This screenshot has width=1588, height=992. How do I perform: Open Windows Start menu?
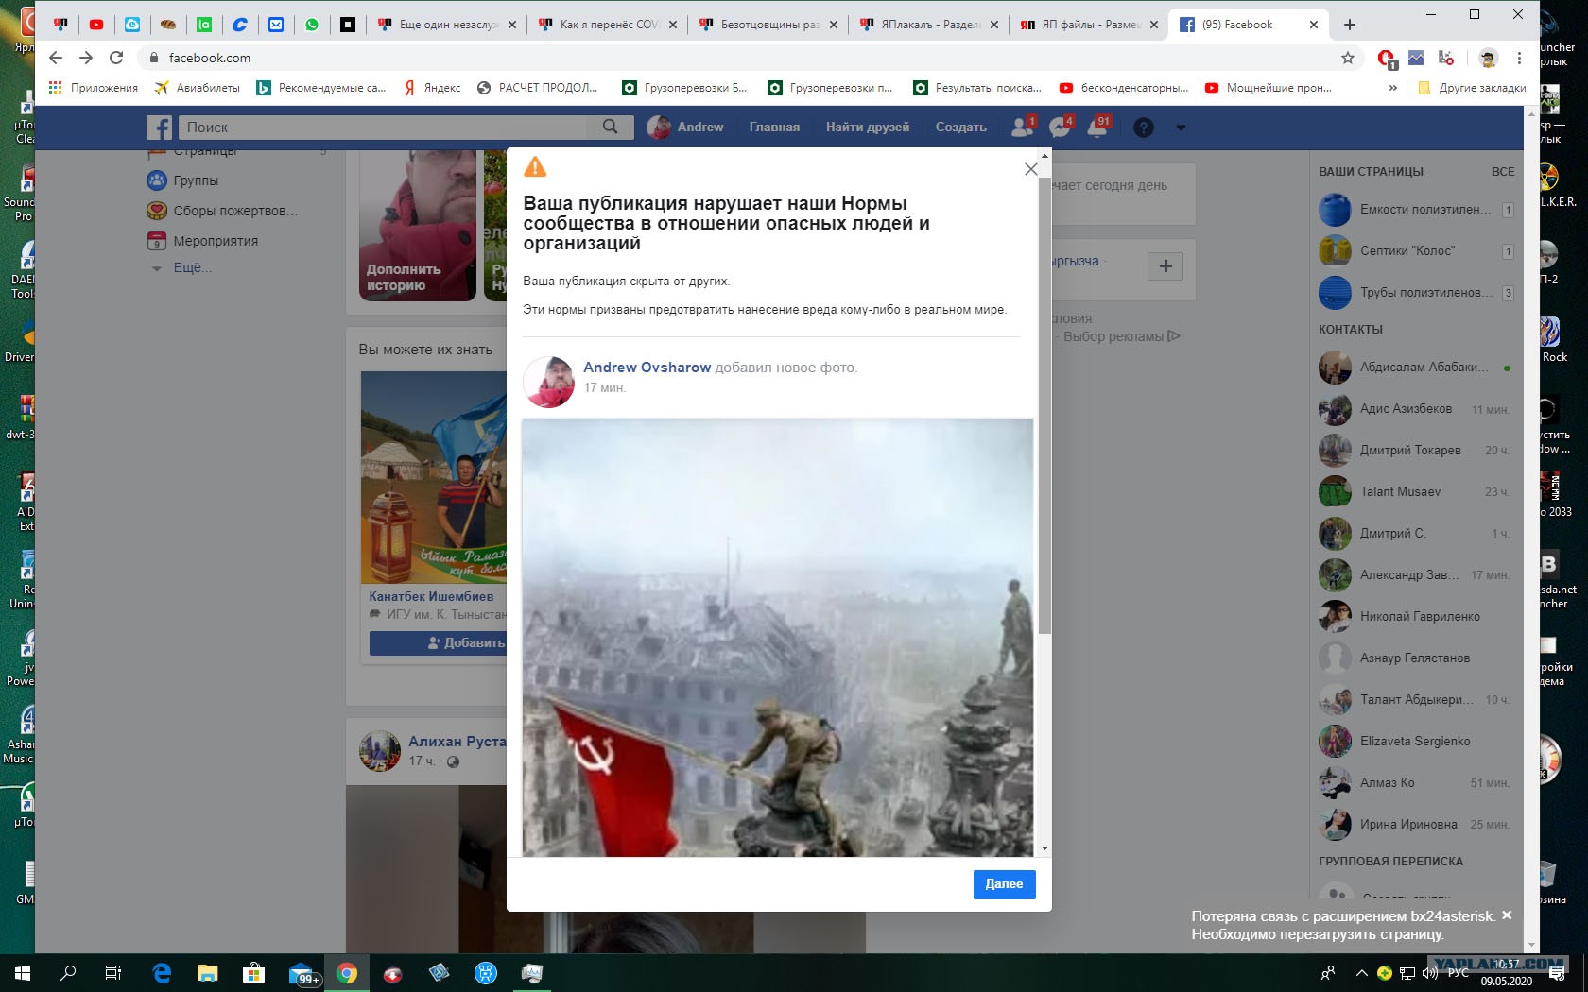(x=23, y=973)
